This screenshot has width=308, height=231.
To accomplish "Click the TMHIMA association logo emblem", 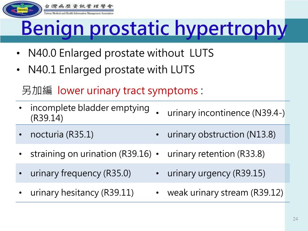I will coord(22,9).
